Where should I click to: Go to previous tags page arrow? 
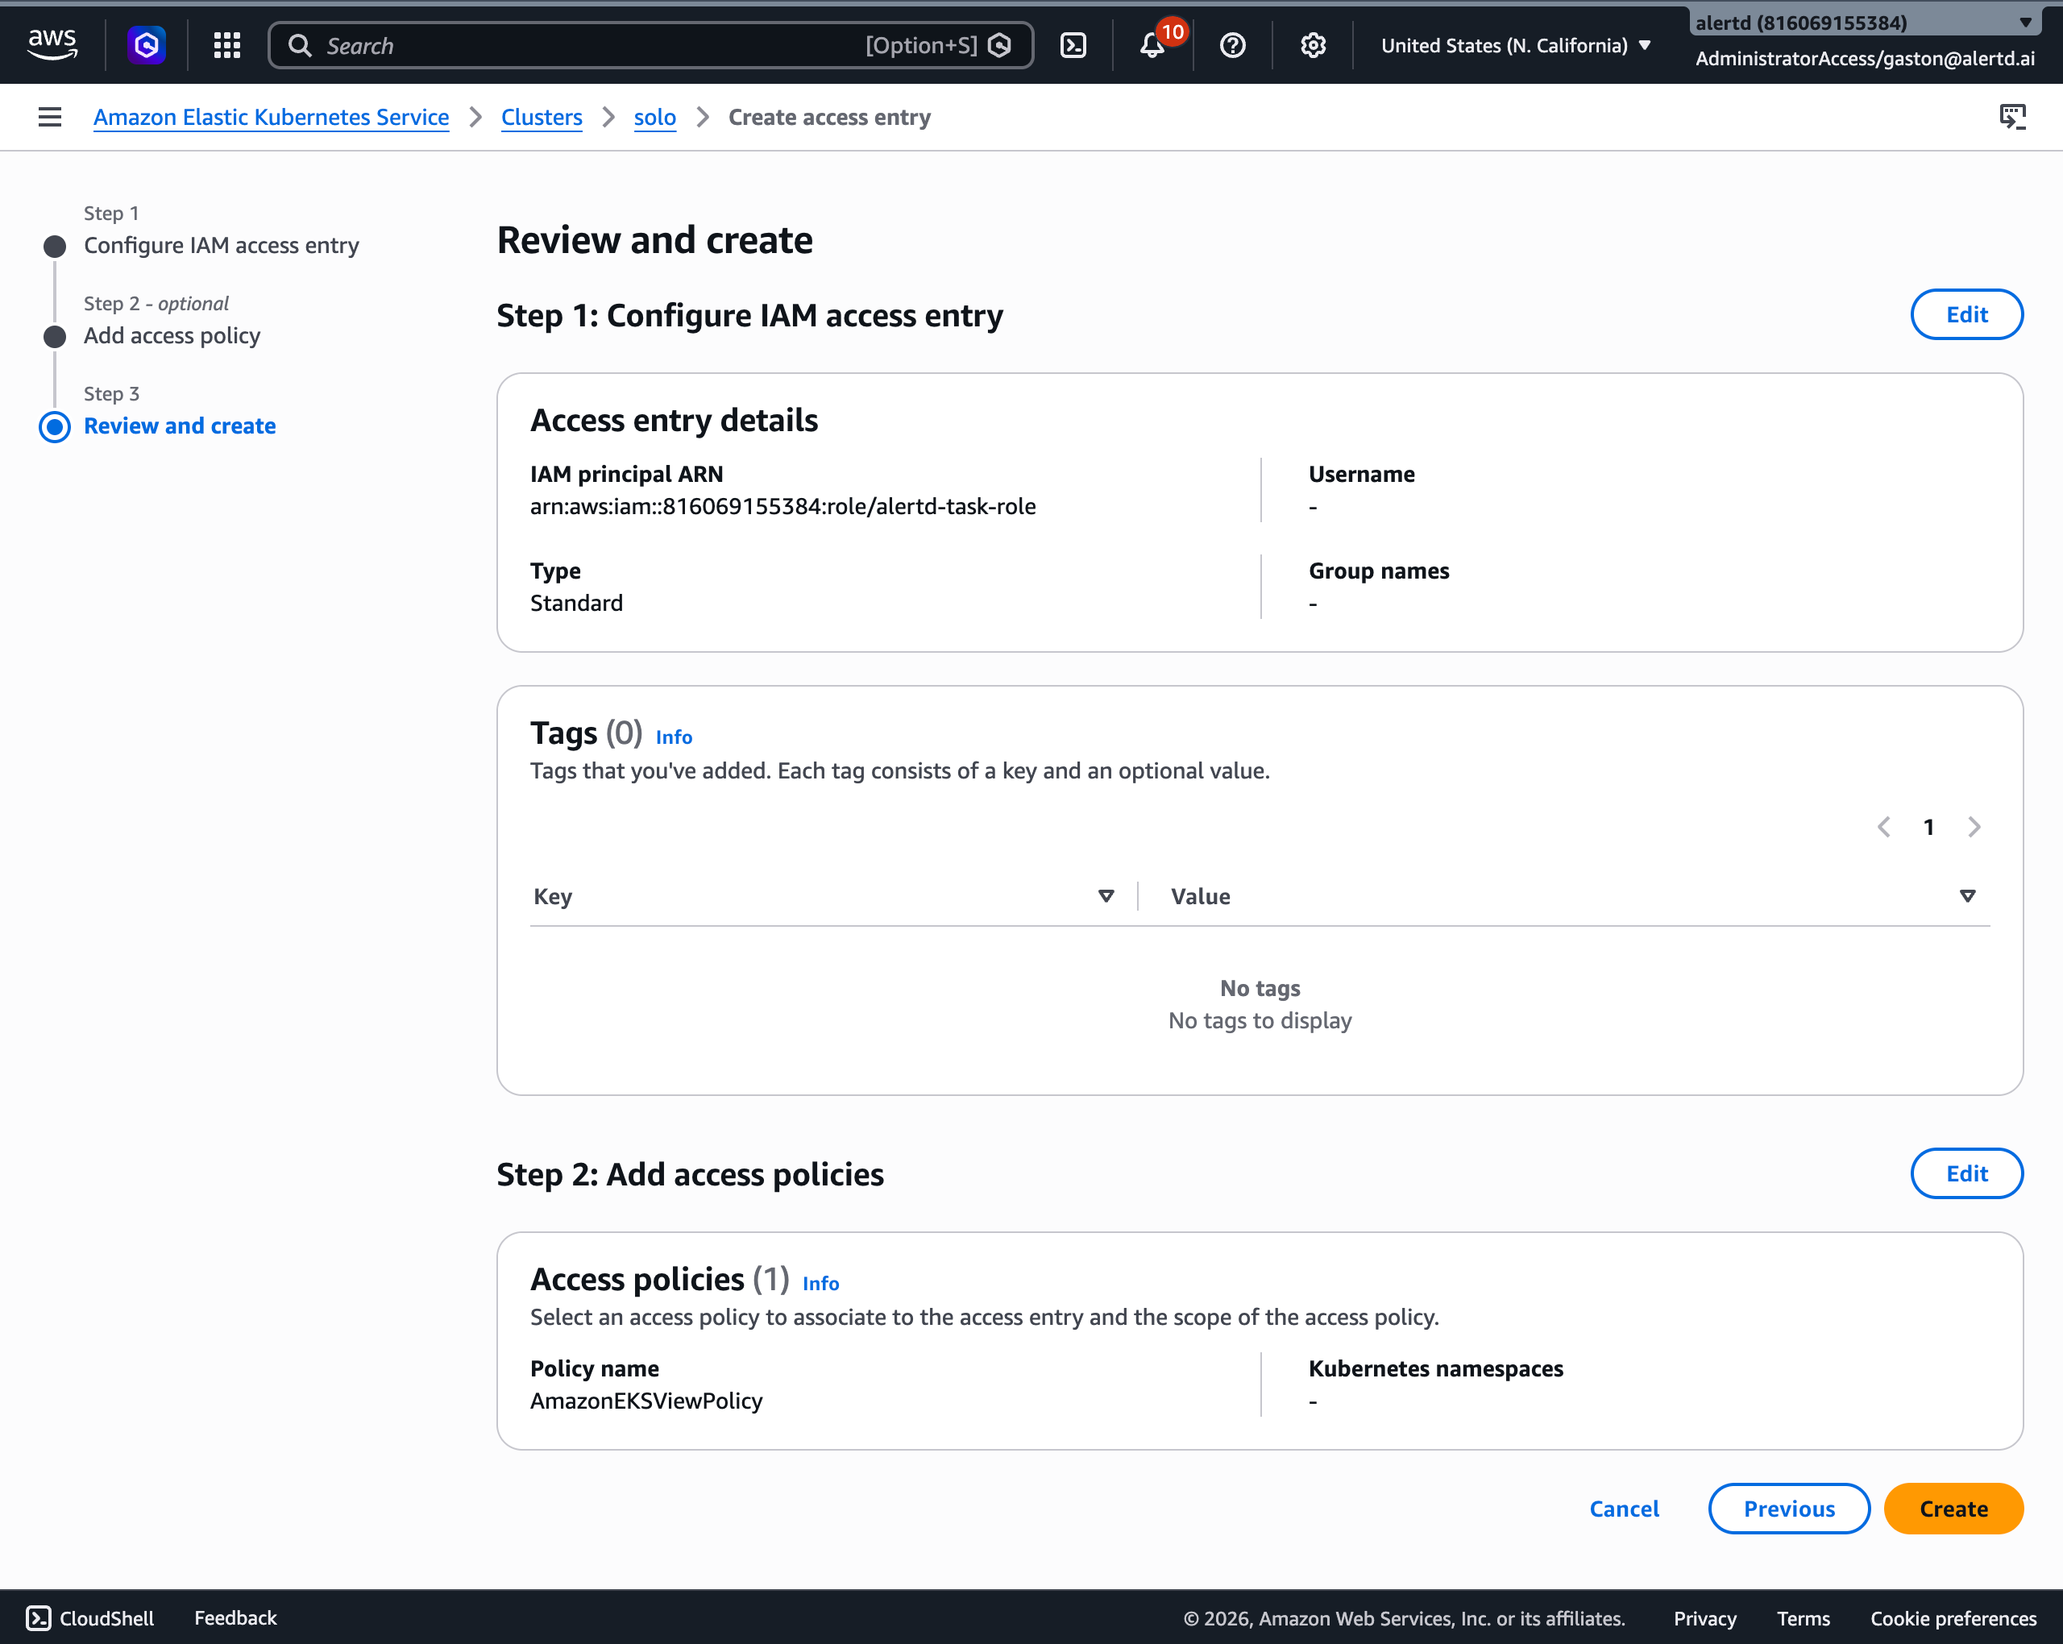click(1883, 827)
